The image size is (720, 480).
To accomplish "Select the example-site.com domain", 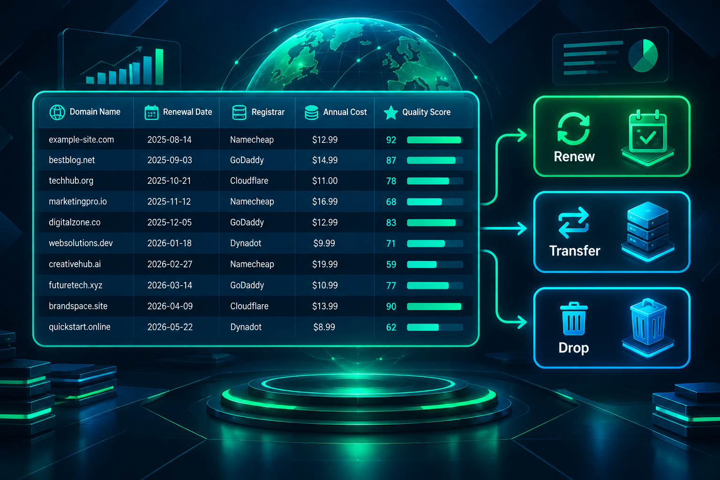I will (x=82, y=140).
